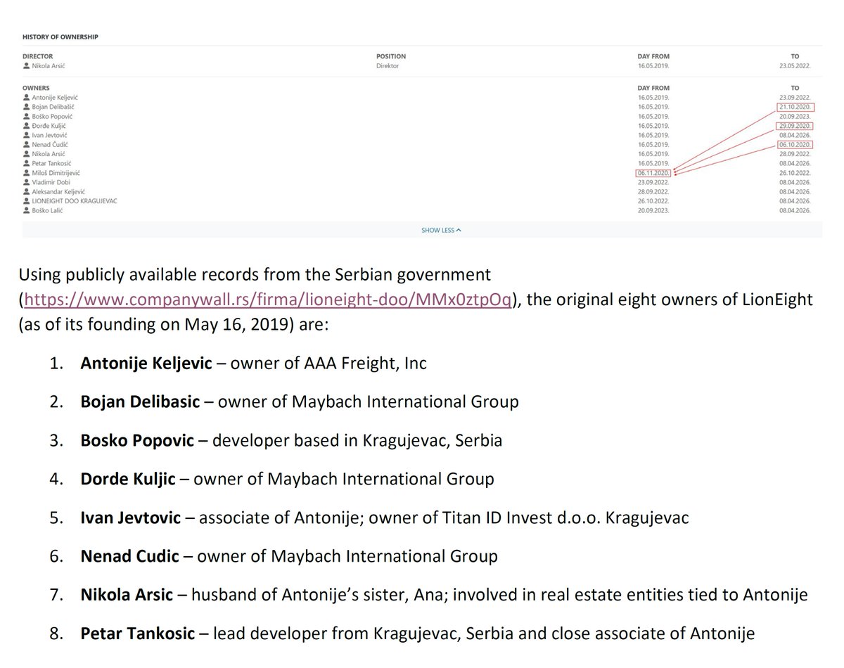This screenshot has height=668, width=844.
Task: Select owner name Đorđe Kuljić in table
Action: click(50, 125)
